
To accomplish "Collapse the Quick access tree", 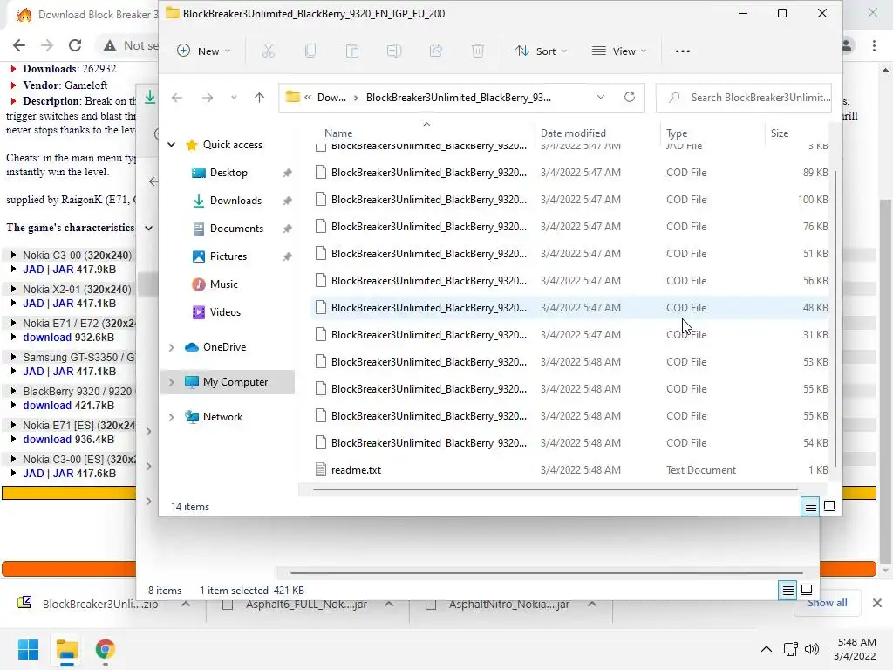I will (x=172, y=145).
